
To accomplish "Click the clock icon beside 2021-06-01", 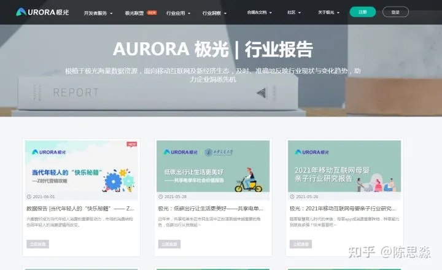I will (x=29, y=197).
